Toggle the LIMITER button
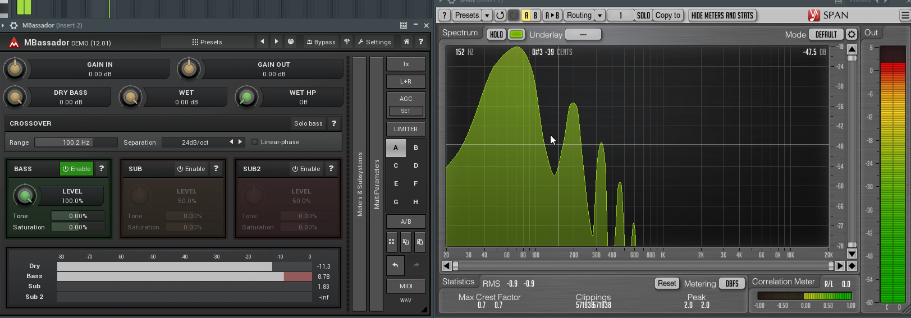Viewport: 911px width, 318px height. 406,129
